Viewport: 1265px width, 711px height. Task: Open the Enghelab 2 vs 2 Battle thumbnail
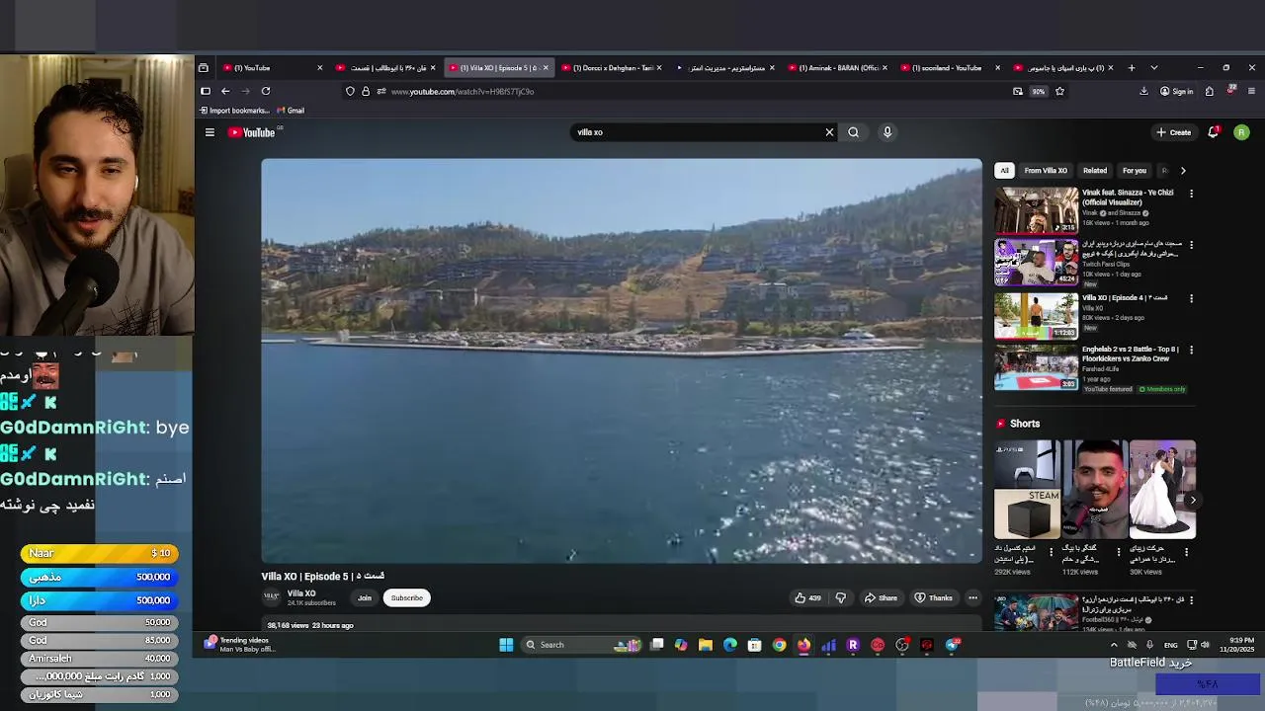(x=1036, y=366)
